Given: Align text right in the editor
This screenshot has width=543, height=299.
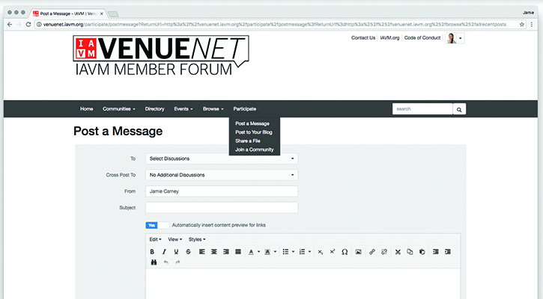Looking at the screenshot, I should 225,252.
